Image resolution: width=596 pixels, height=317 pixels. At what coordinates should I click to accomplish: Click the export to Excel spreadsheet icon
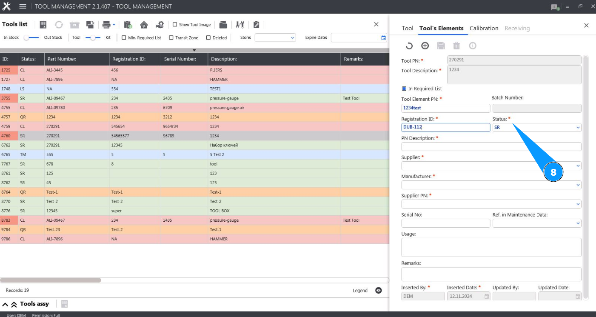pos(43,25)
